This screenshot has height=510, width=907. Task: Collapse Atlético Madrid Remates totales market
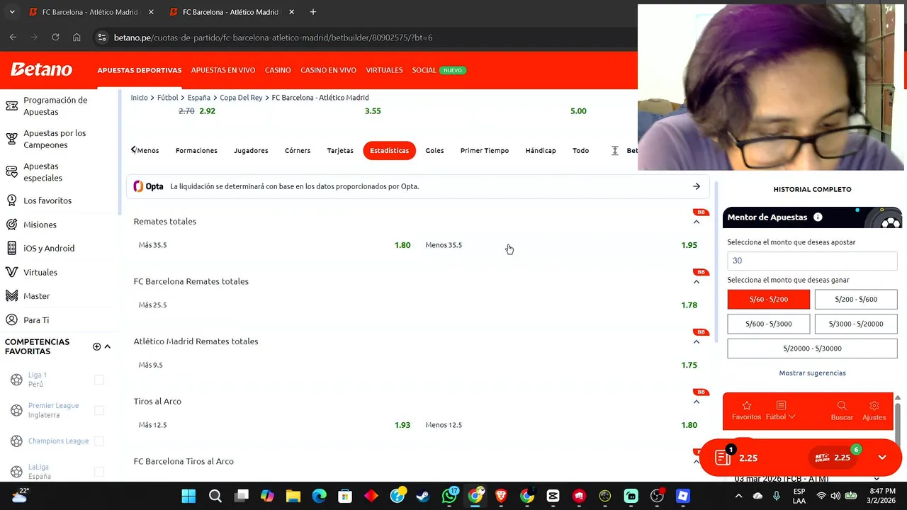[697, 341]
